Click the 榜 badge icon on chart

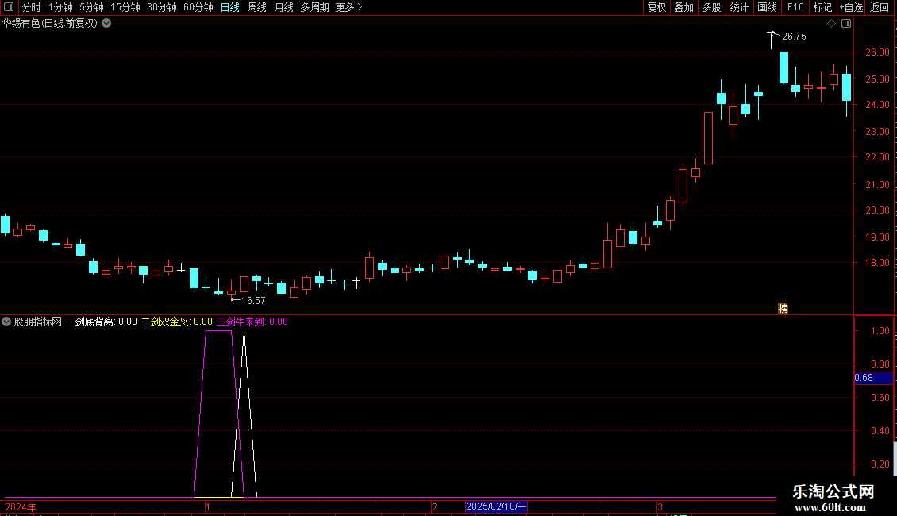tap(783, 308)
